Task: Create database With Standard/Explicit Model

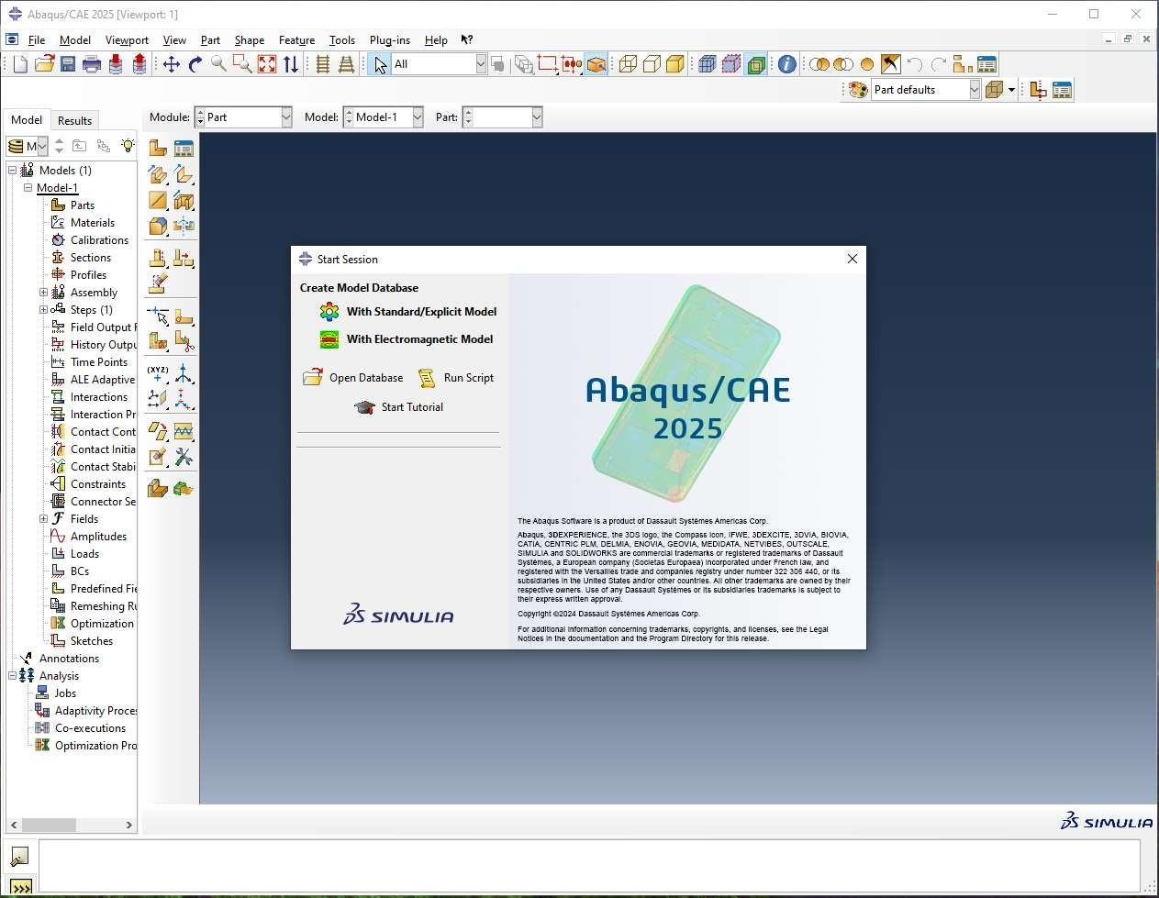Action: (x=408, y=312)
